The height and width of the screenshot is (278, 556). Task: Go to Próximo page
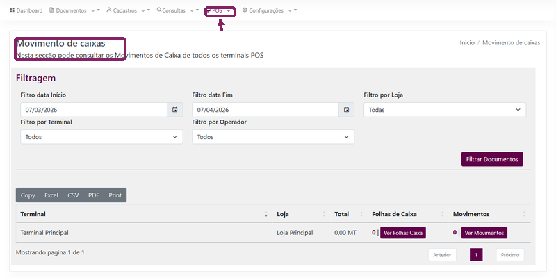point(510,255)
